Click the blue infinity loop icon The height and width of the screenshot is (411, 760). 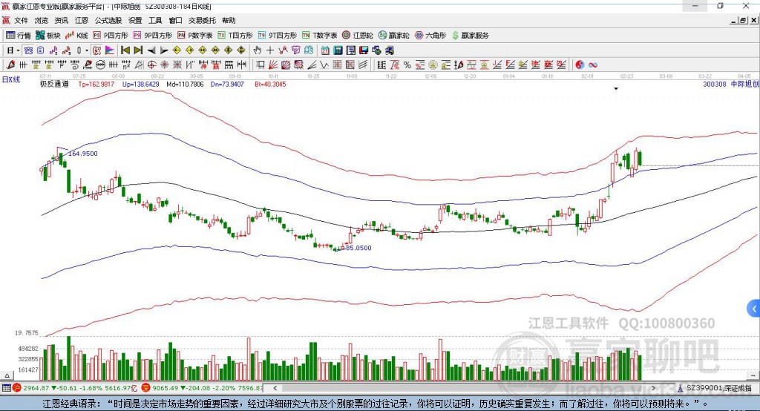(593, 65)
